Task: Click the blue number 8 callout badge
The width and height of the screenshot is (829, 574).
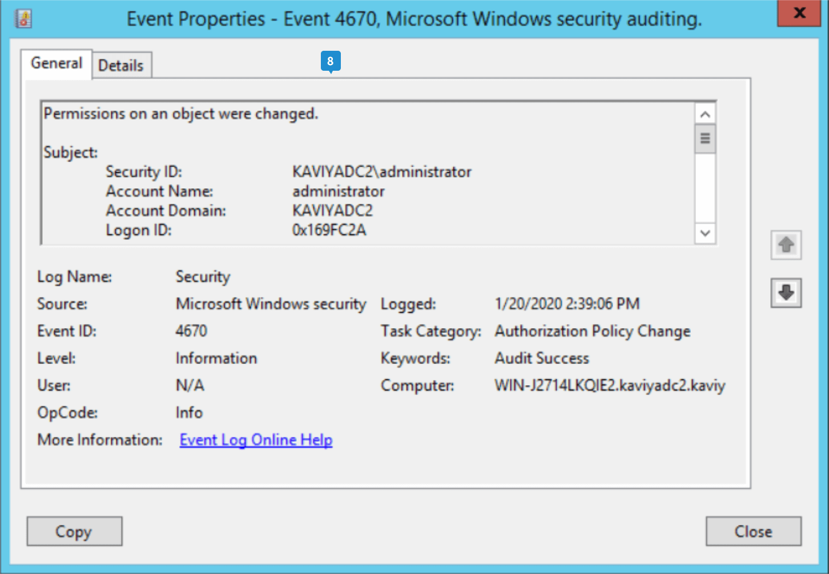Action: [x=331, y=61]
